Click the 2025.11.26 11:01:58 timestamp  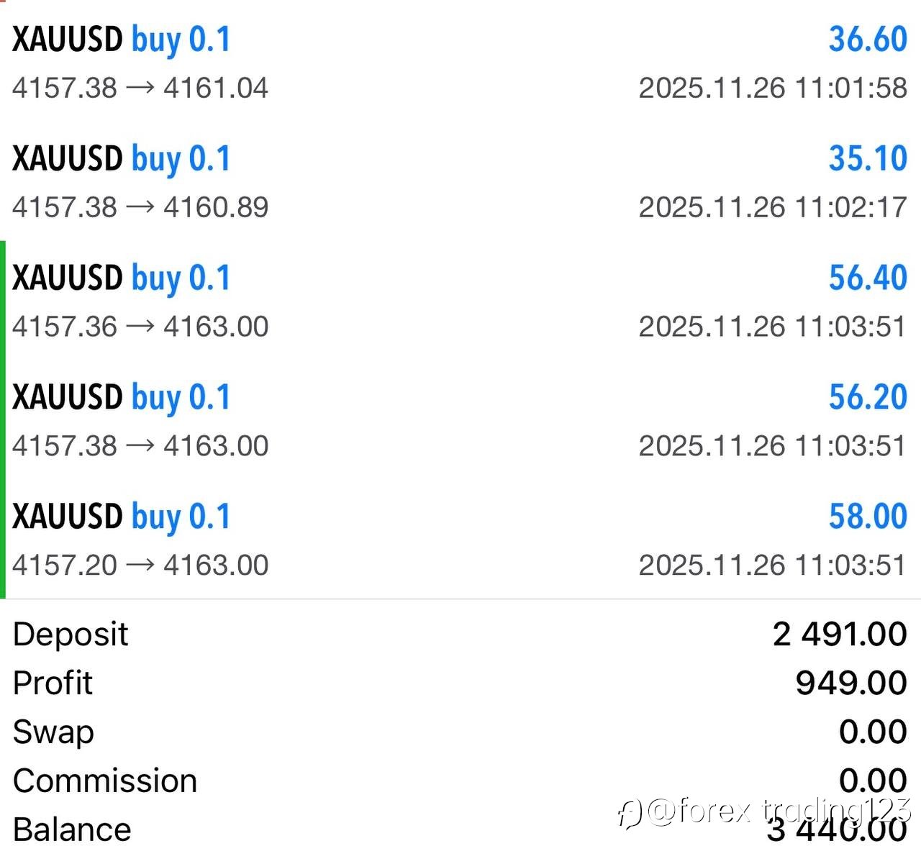click(773, 88)
